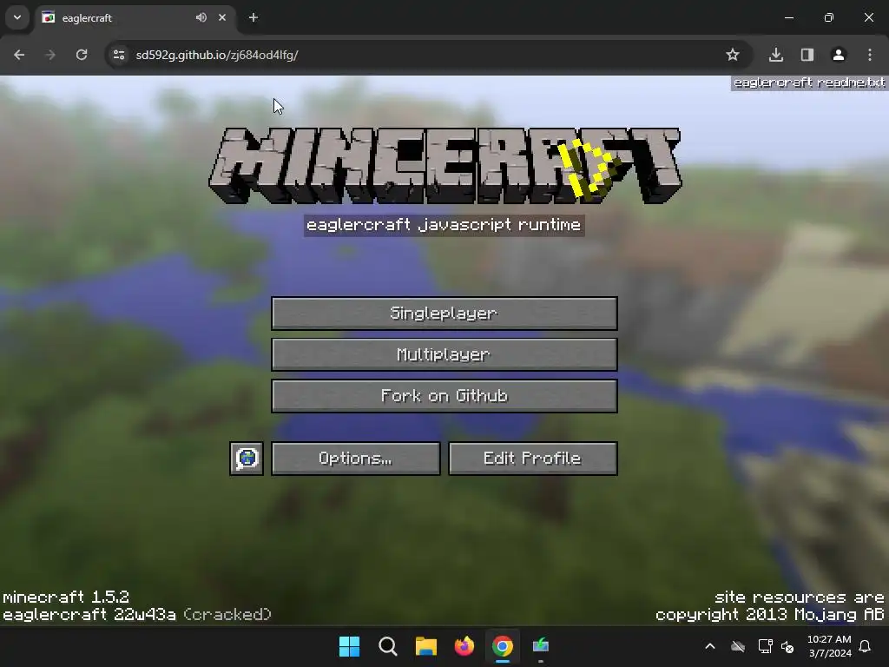Click the 'eaglercraft javascript runtime' subtitle
The width and height of the screenshot is (889, 667).
click(x=444, y=225)
